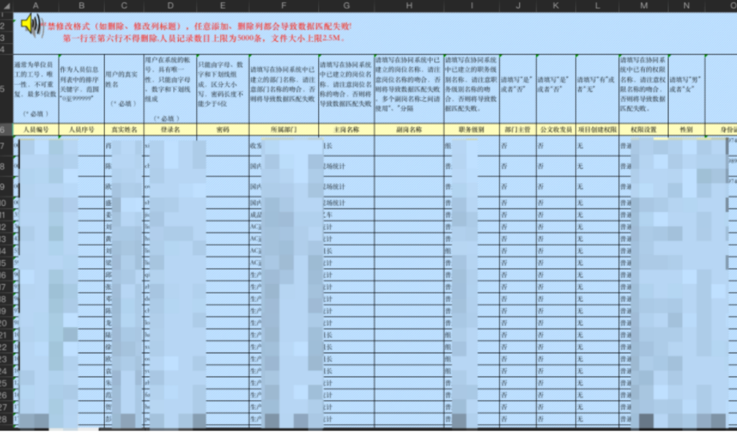
Task: Select column A header
Action: [x=36, y=6]
